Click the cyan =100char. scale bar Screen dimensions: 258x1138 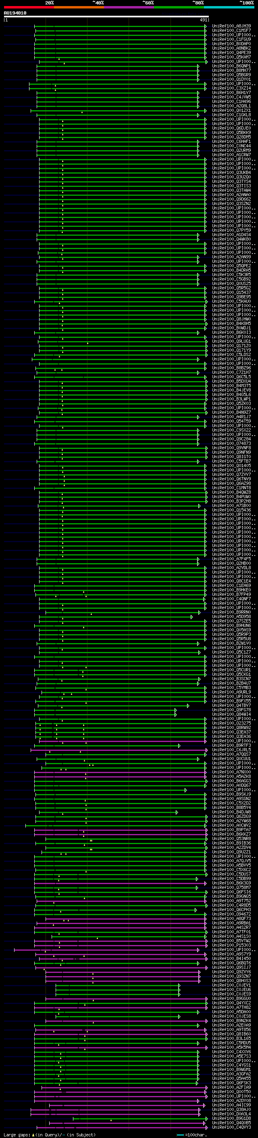180,1134
